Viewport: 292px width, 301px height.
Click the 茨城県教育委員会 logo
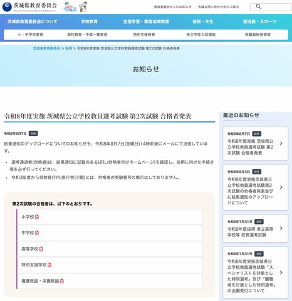coord(29,7)
